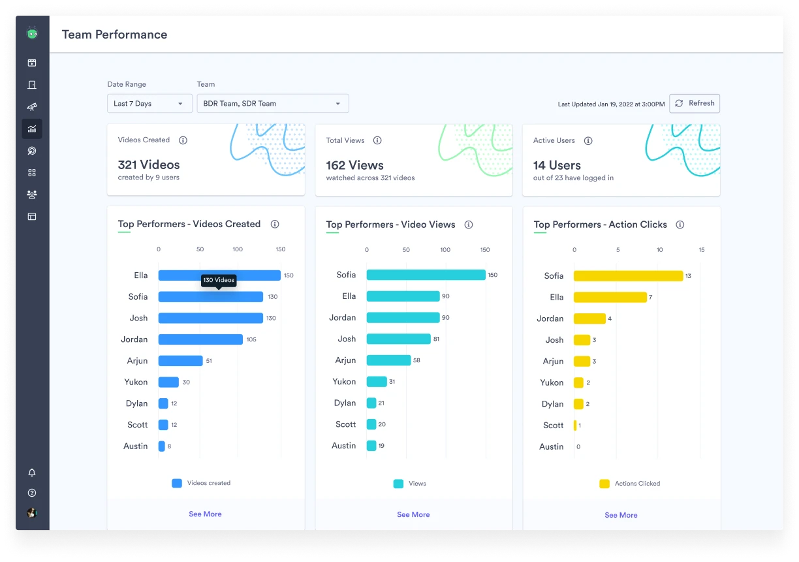Click Jordan's yellow bar showing 4 clicks
The image size is (799, 562).
589,319
